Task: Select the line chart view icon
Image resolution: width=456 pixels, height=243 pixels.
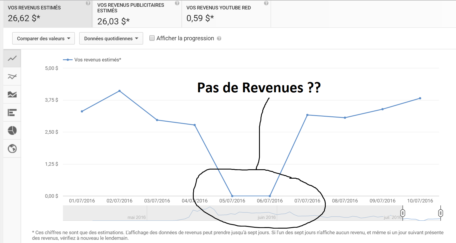Action: 12,58
